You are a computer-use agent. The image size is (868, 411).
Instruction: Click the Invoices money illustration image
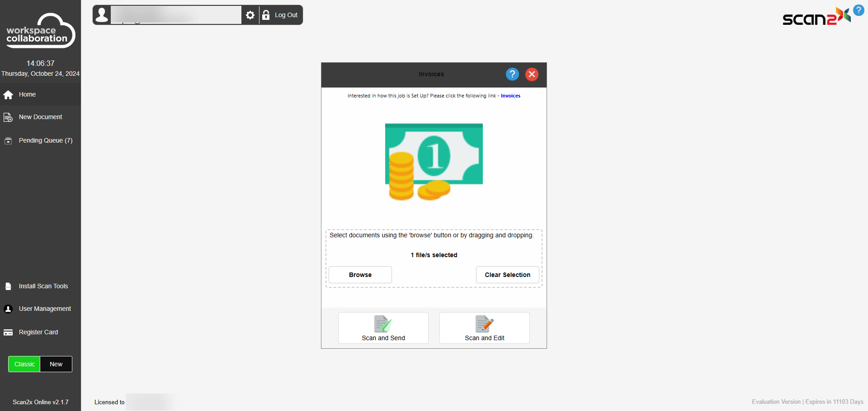(x=434, y=162)
